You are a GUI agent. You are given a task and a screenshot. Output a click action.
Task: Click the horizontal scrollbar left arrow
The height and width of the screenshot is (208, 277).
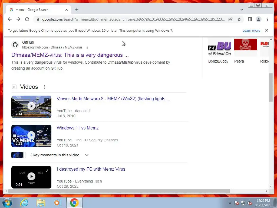click(x=6, y=191)
